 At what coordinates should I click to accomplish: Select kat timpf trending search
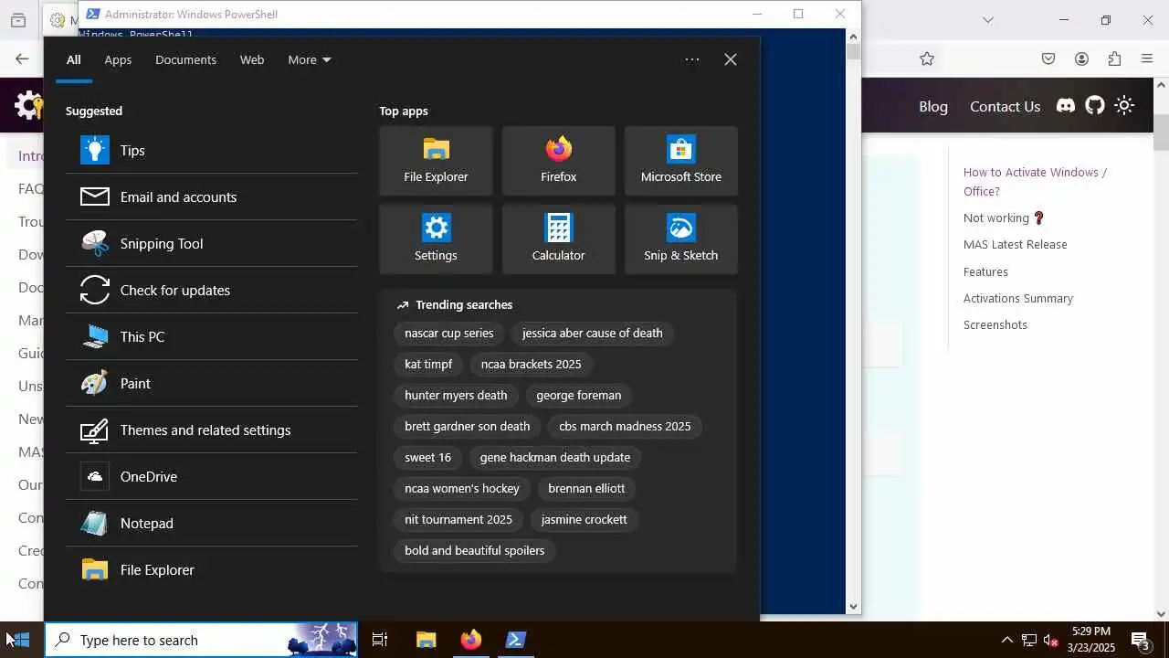(428, 364)
